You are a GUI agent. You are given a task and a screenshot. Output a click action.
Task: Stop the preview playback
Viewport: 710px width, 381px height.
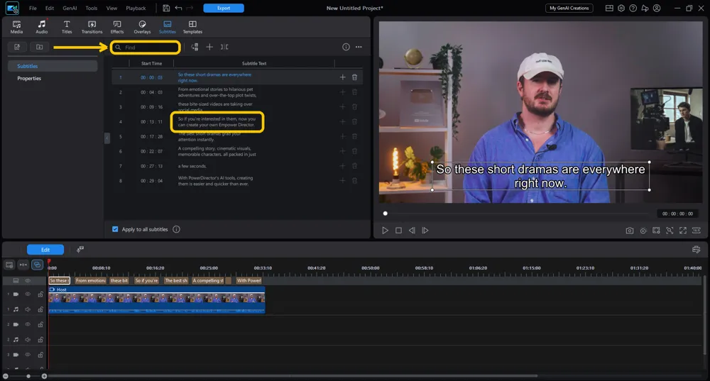click(398, 231)
